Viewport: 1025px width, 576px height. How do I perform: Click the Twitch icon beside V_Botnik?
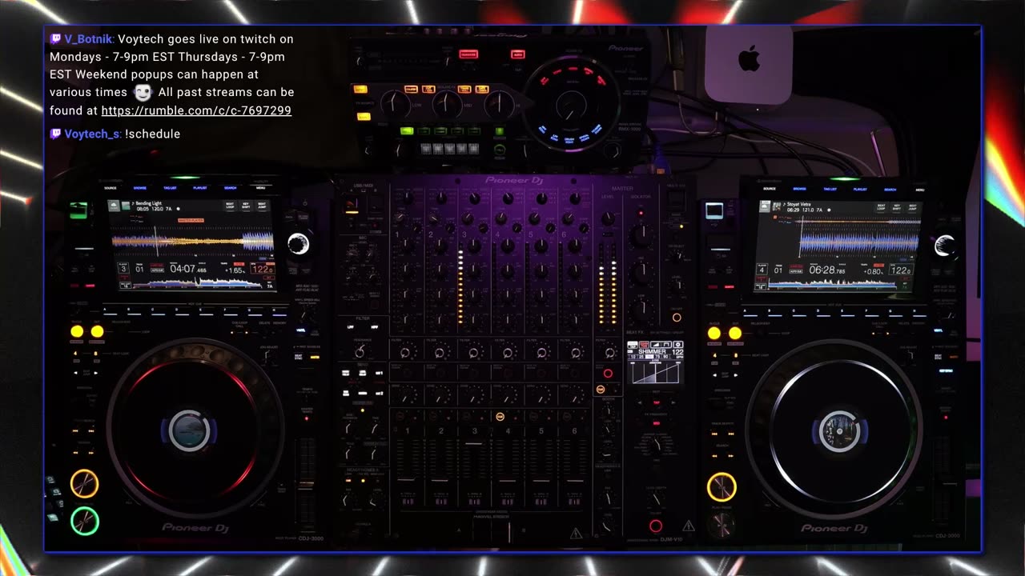(55, 39)
